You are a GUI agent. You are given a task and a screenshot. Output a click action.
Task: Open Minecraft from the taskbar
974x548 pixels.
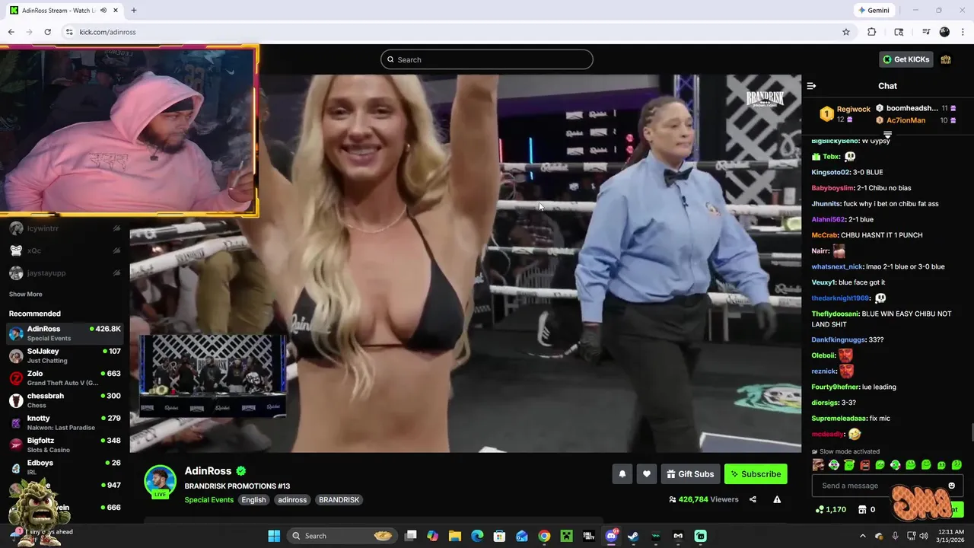[566, 536]
